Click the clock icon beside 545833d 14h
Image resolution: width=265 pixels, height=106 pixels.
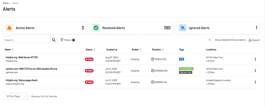[x=153, y=82]
